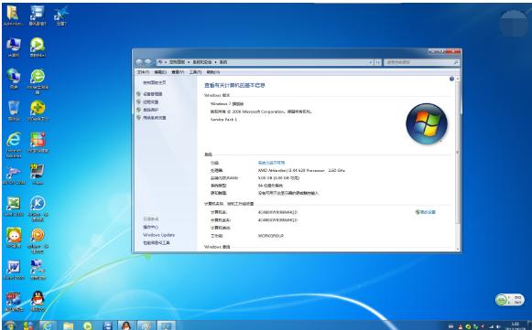Screen dimensions: 532x330
Task: Open the 编辑(E) menu
Action: (x=160, y=72)
